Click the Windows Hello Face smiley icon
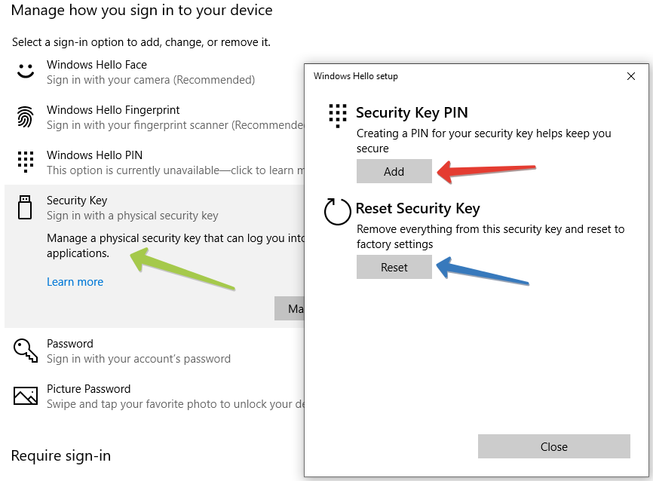This screenshot has width=653, height=481. tap(26, 71)
